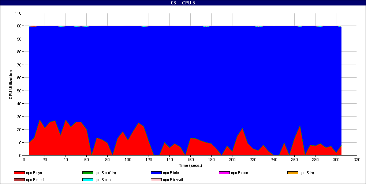Click the pink cpu 5 iowait legend swatch

(156, 180)
